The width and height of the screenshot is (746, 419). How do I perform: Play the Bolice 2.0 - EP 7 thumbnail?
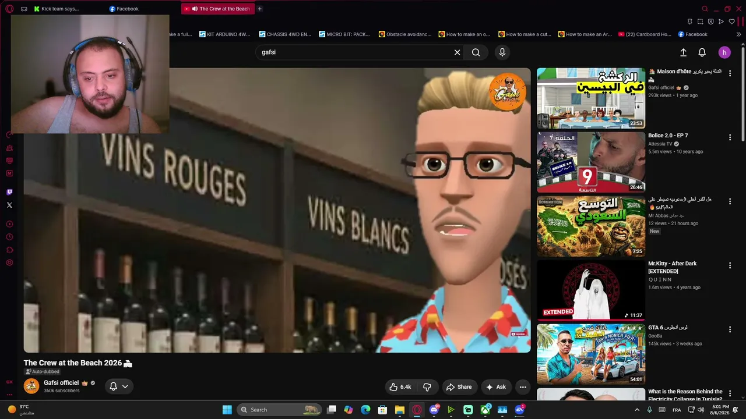tap(591, 162)
